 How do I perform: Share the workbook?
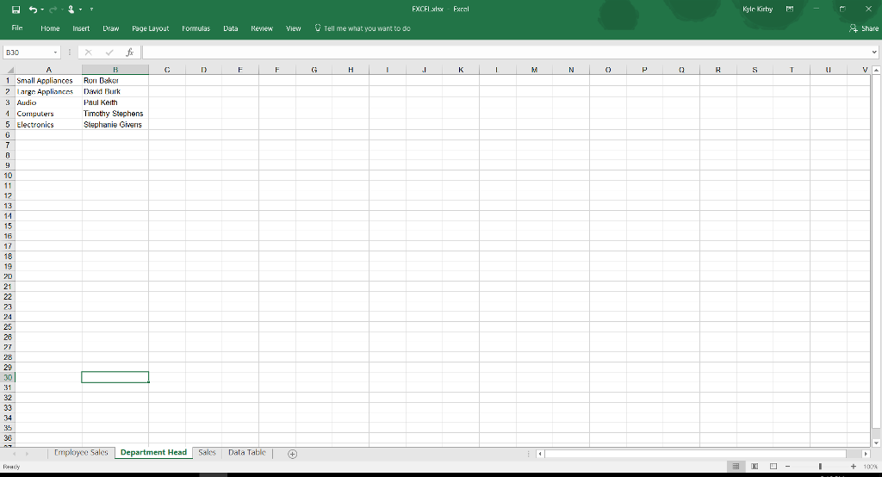[864, 28]
